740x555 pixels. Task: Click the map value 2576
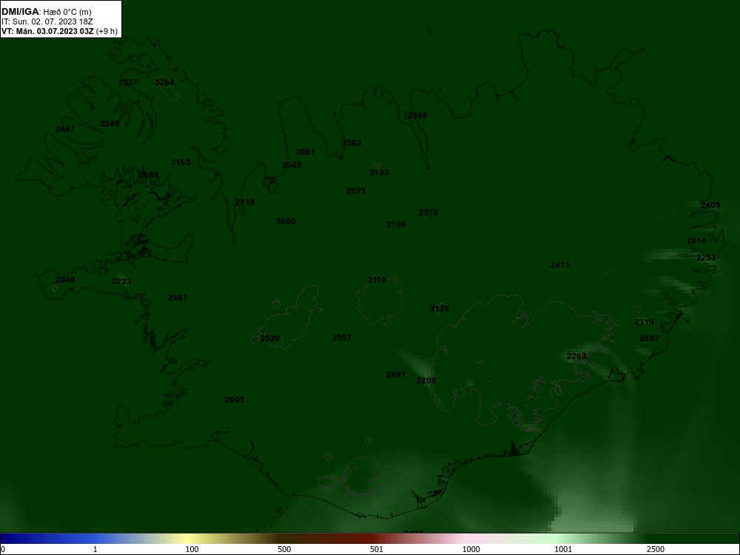point(428,212)
